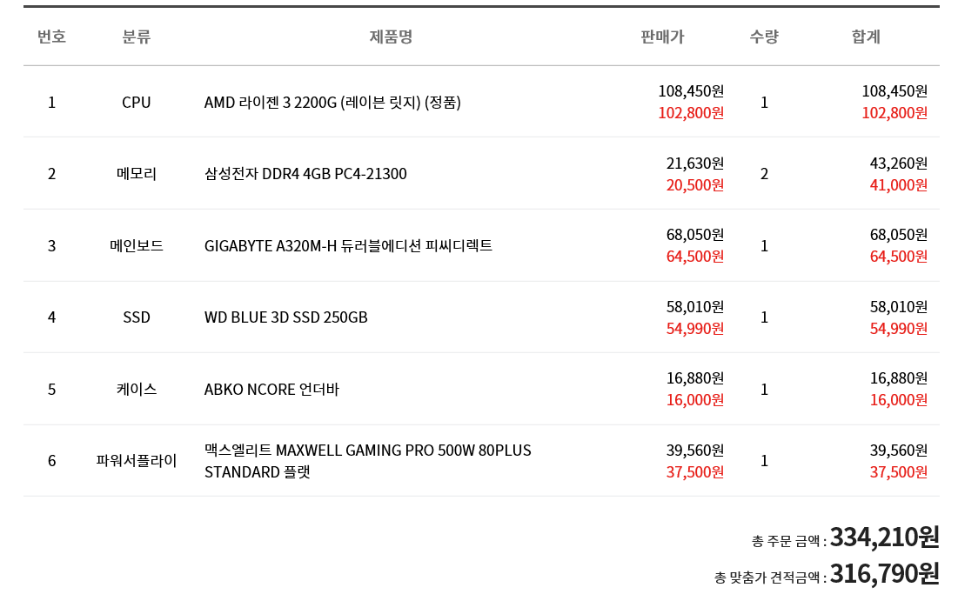Viewport: 958px width, 601px height.
Task: Click the memory quantity value 2
Action: (x=764, y=174)
